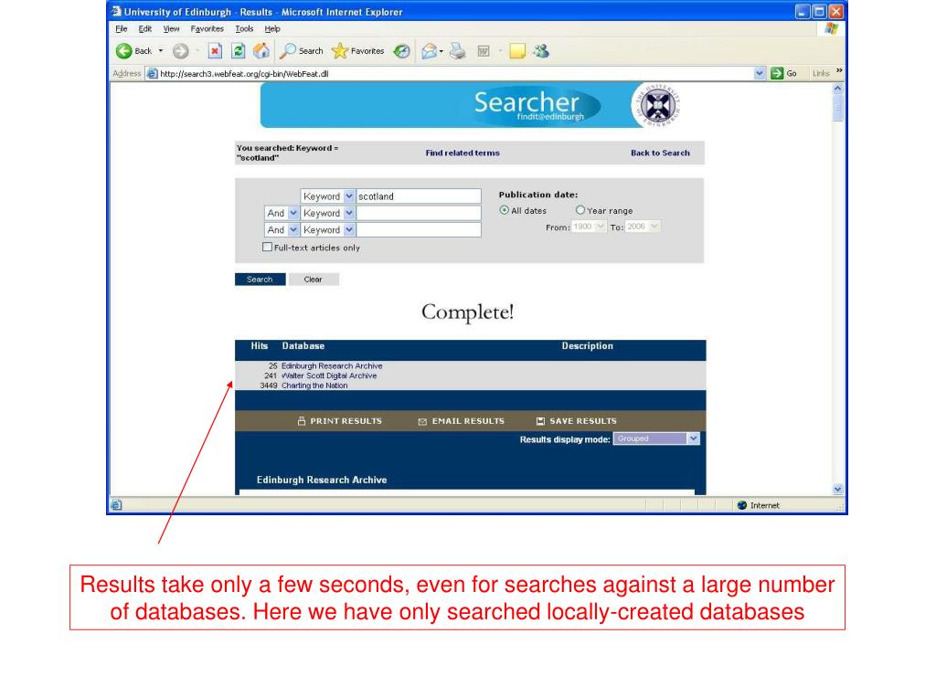Open the first Keyword field-type dropdown
This screenshot has height=676, width=936.
[x=348, y=196]
